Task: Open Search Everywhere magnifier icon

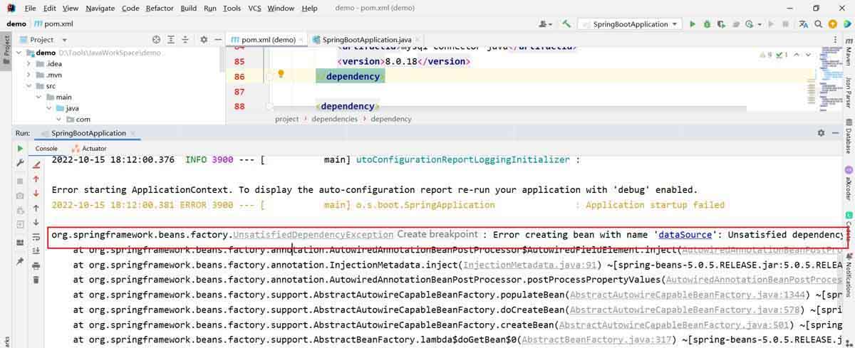Action: (819, 24)
